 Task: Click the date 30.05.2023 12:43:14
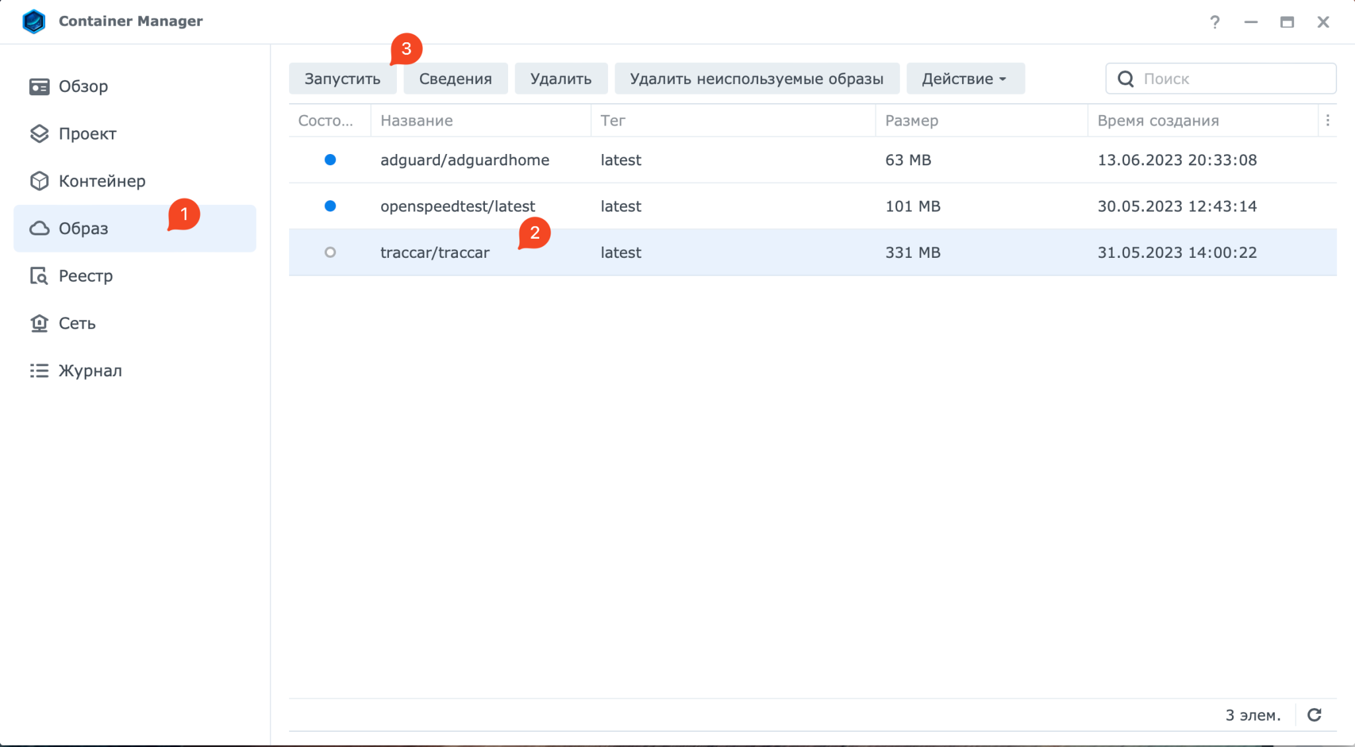tap(1177, 206)
